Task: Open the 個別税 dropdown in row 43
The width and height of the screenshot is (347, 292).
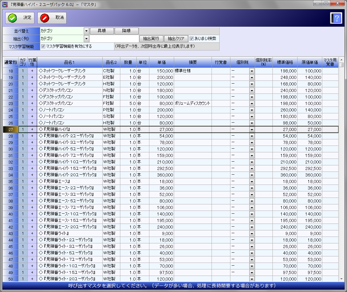Action: pyautogui.click(x=252, y=234)
